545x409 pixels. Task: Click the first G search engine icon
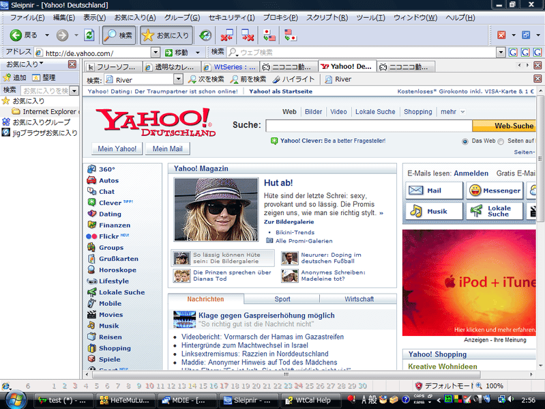[x=513, y=53]
